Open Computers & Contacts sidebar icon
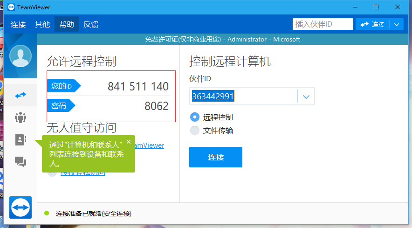The height and width of the screenshot is (228, 412). (21, 139)
